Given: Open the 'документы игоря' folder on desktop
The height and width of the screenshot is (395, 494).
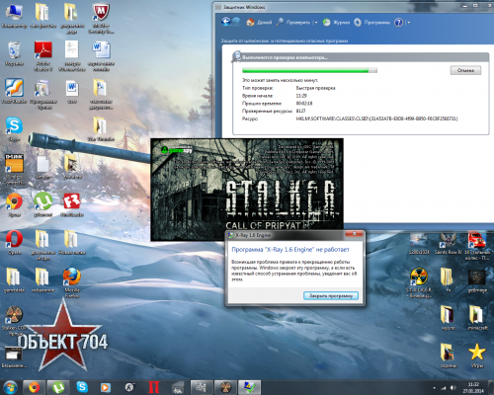Looking at the screenshot, I should point(43,245).
